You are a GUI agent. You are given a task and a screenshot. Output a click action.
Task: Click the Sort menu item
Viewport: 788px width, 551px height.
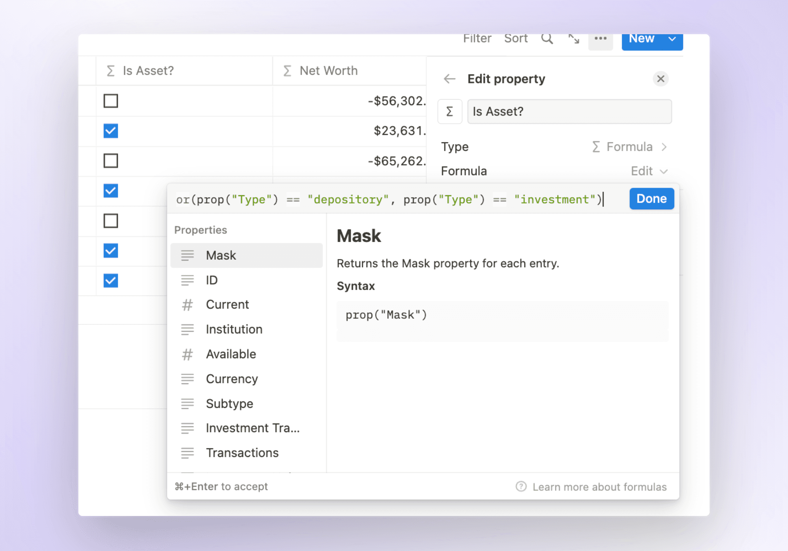click(516, 38)
